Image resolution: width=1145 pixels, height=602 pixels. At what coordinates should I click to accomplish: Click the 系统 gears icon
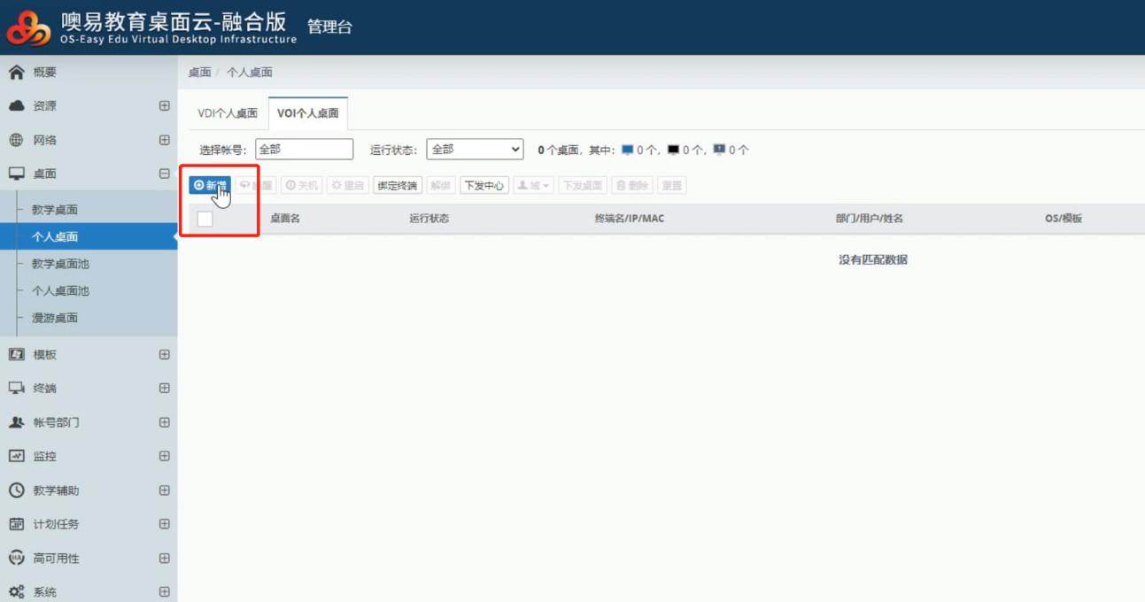pyautogui.click(x=16, y=591)
